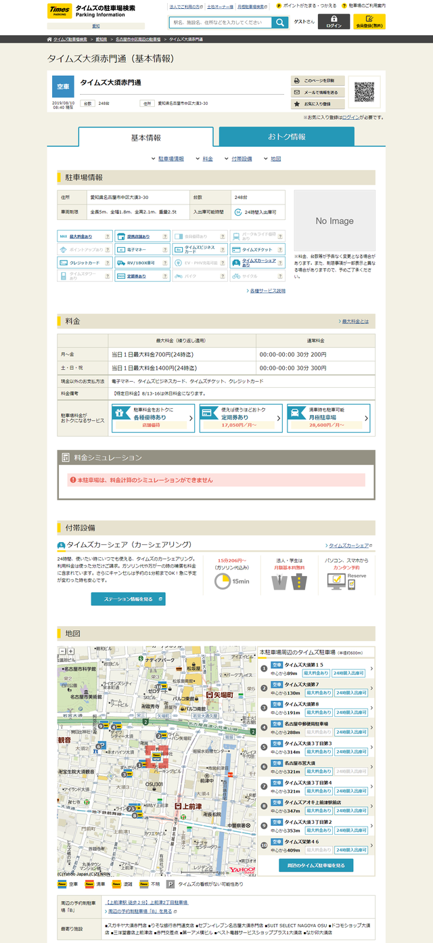433x943 pixels.
Task: Select the おトク情報 tab
Action: click(287, 137)
